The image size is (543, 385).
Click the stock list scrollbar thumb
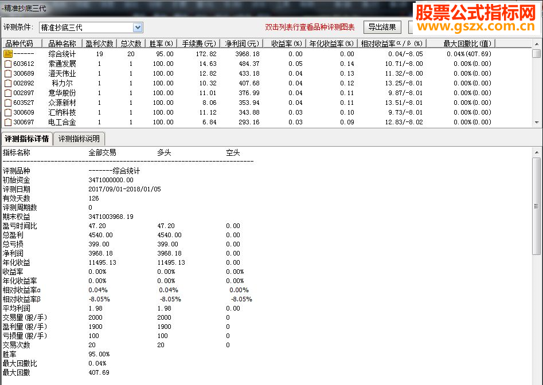[537, 54]
